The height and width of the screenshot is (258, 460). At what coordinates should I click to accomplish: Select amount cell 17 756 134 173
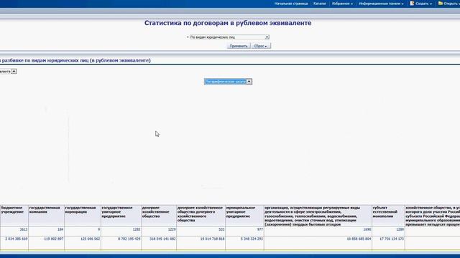pos(392,239)
